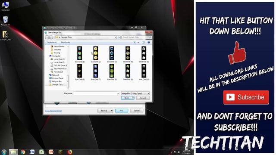Viewport: 276px width, 155px height.
Task: Open Saved Games in navigation pane
Action: click(57, 46)
